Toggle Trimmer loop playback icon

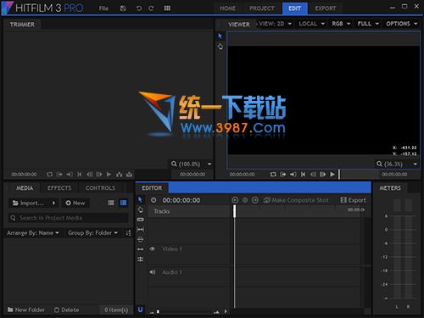pyautogui.click(x=49, y=175)
